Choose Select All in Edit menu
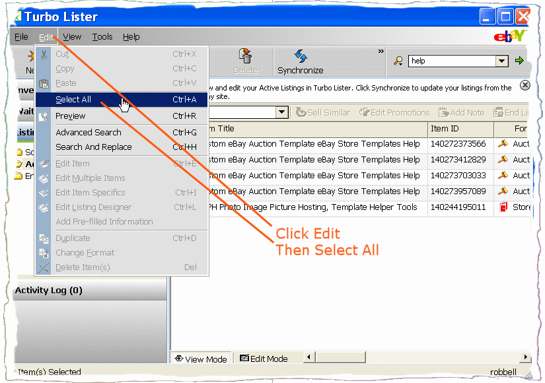545x383 pixels. click(122, 100)
